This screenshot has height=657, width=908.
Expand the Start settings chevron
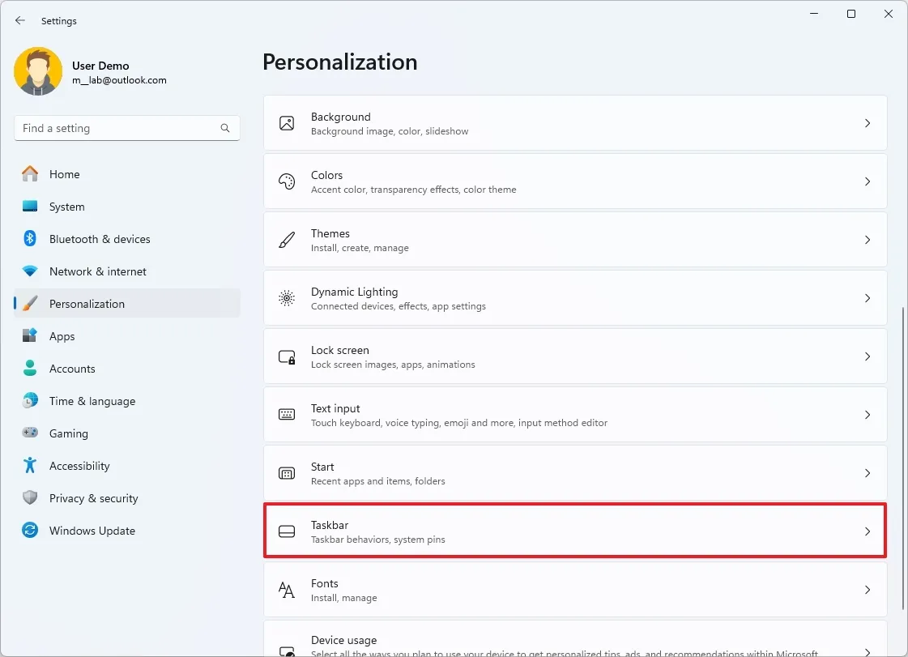pyautogui.click(x=867, y=473)
